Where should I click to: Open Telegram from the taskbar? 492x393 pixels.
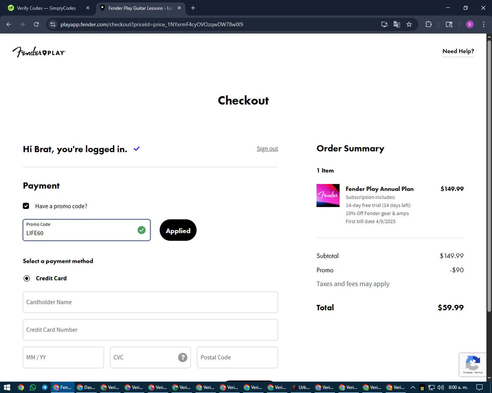[x=45, y=387]
